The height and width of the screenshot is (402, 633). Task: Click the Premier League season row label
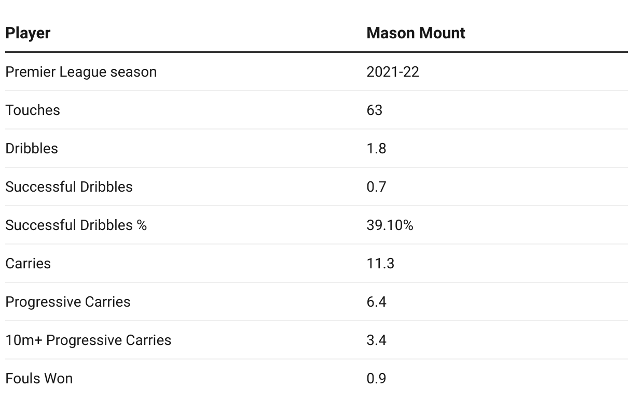click(x=81, y=71)
